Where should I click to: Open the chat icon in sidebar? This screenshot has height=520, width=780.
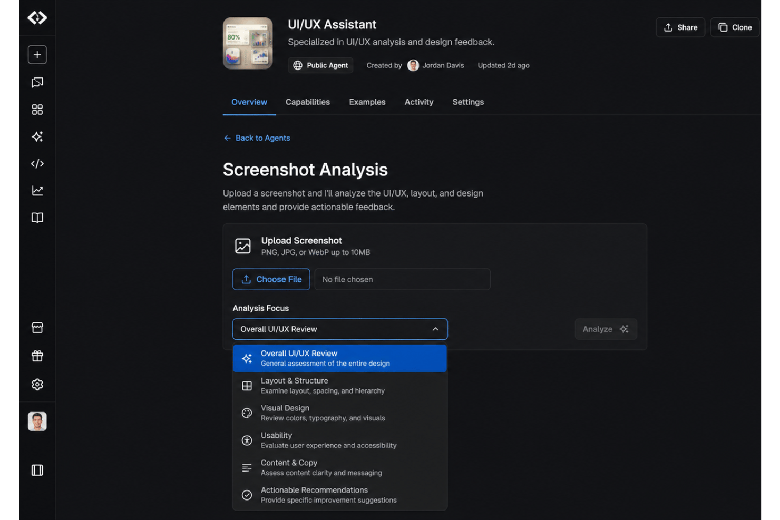(x=37, y=82)
